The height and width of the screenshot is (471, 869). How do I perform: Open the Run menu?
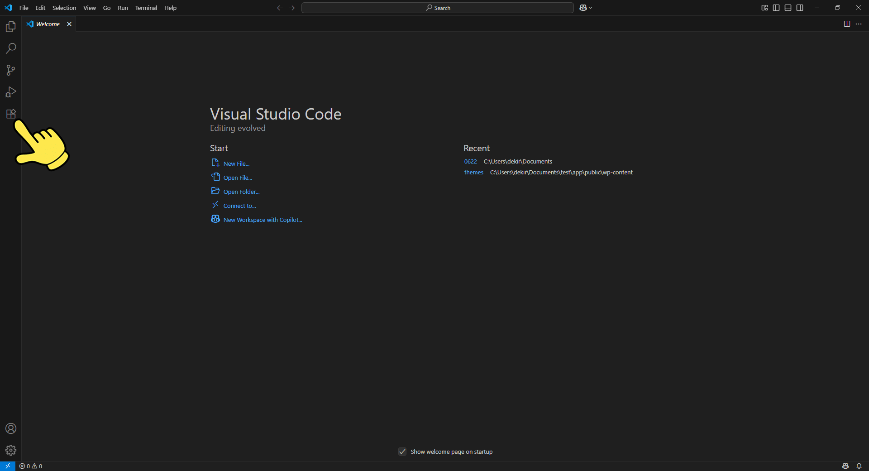point(123,8)
